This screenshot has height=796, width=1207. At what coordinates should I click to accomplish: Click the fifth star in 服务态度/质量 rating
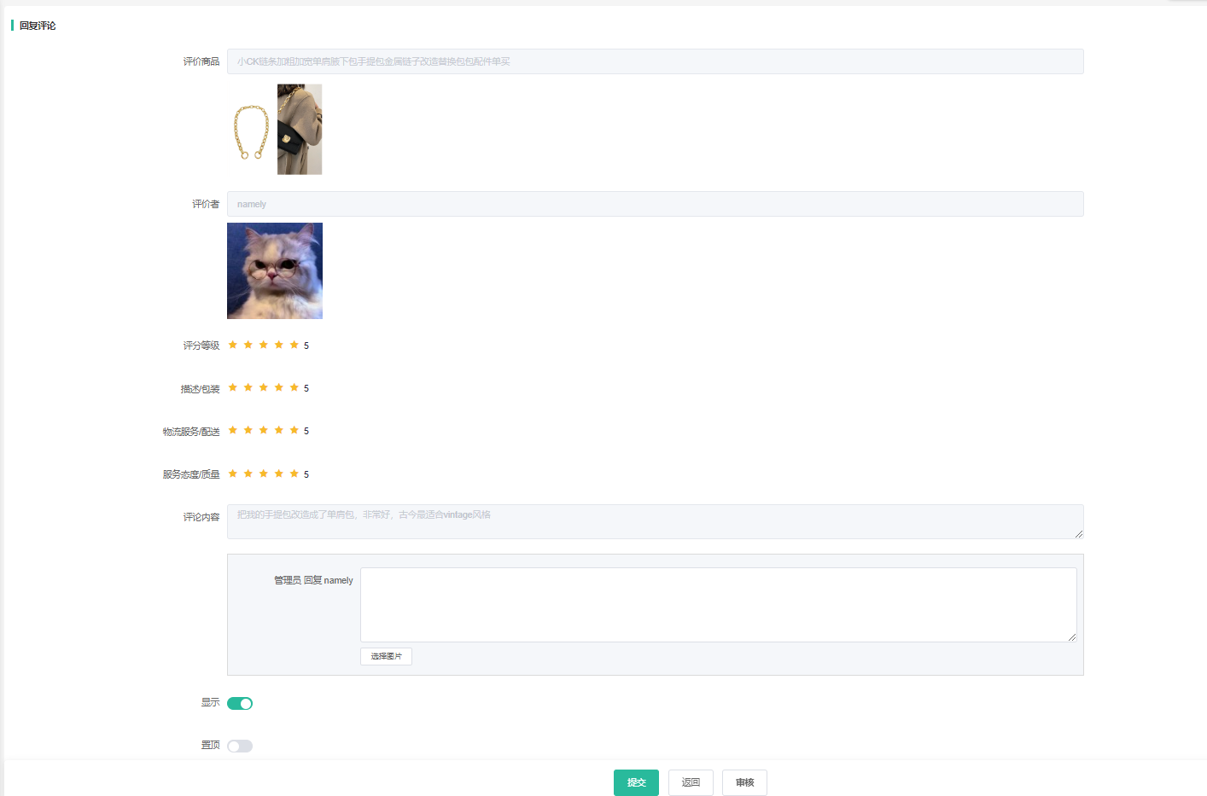coord(294,474)
